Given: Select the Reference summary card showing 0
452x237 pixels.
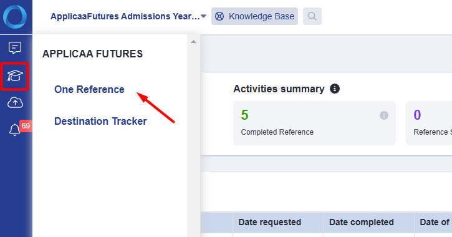Looking at the screenshot, I should [429, 123].
